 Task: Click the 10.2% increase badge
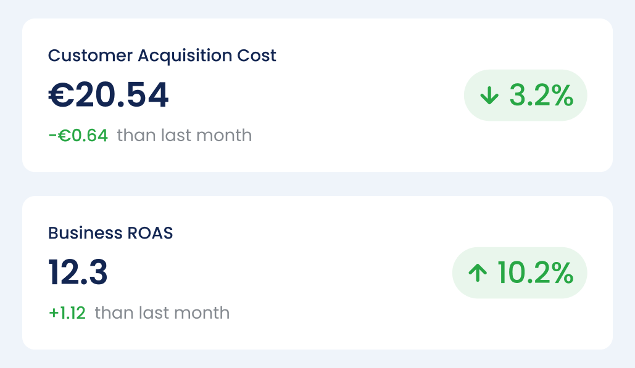point(519,273)
